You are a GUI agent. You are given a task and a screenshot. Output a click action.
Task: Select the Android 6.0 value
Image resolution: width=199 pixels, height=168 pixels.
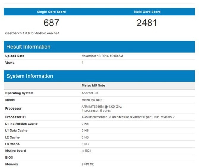coord(90,93)
